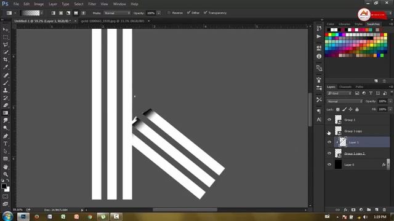This screenshot has height=221, width=394.
Task: Select the Horizontal Type tool
Action: (6, 144)
